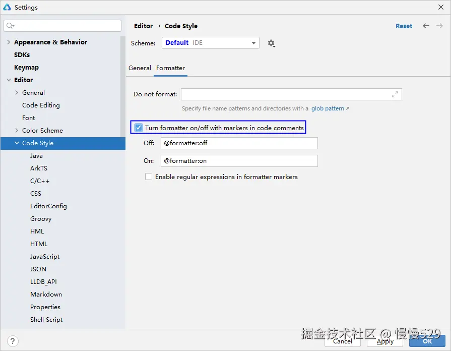Toggle formatter markers in code comments checkbox
This screenshot has width=451, height=351.
pos(139,128)
